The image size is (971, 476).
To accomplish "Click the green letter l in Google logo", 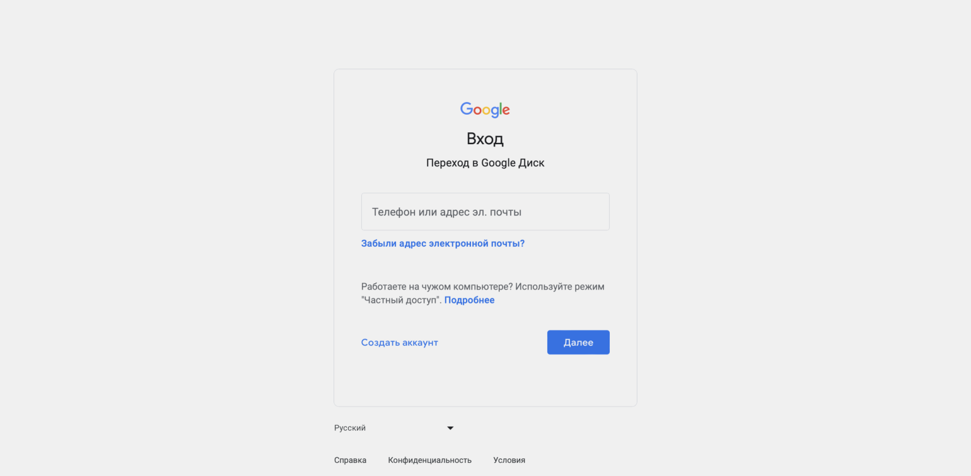I will tap(499, 109).
